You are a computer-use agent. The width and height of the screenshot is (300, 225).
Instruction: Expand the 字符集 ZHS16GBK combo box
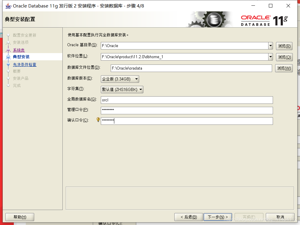pyautogui.click(x=122, y=89)
